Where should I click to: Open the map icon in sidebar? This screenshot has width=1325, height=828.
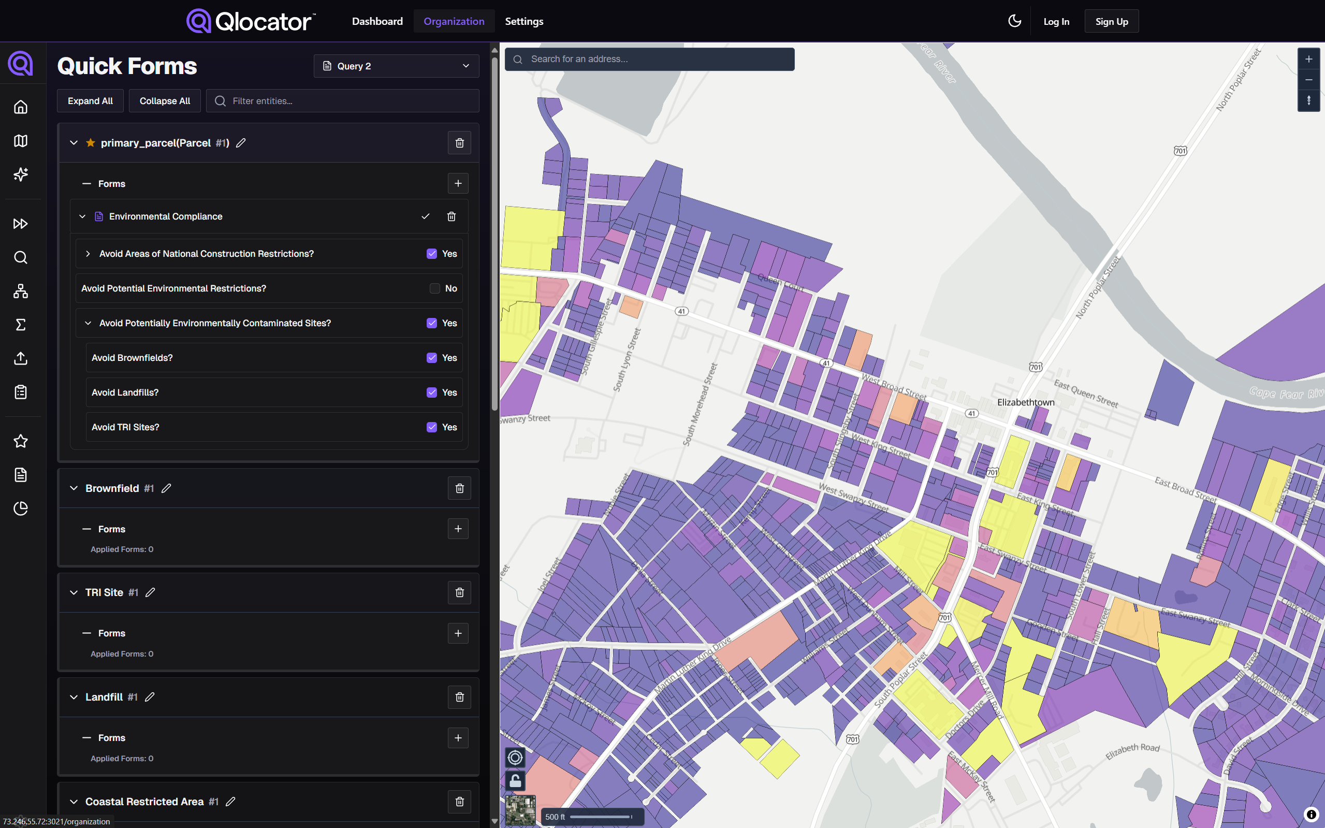pyautogui.click(x=21, y=141)
